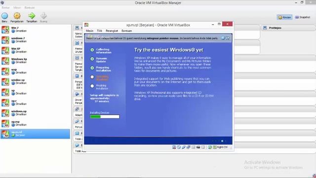Click optical disc icon in VM status bar
316x178 pixels.
[x=179, y=147]
